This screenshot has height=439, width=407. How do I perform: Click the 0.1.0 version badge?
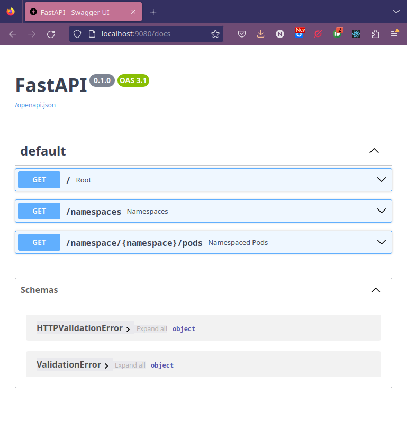coord(102,80)
